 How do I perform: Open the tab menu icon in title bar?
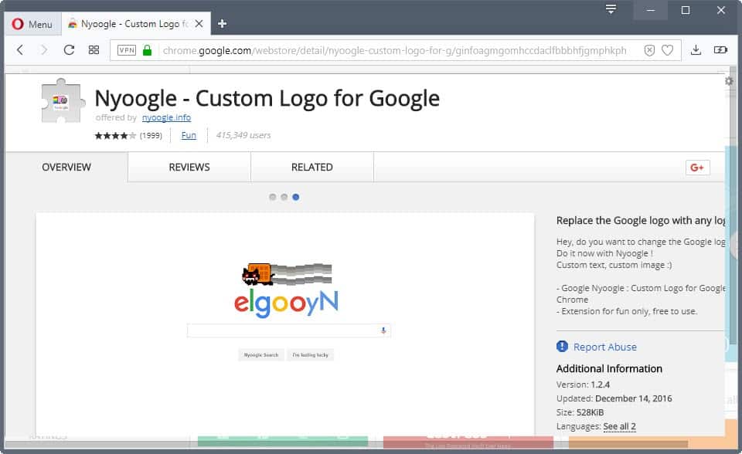pos(611,9)
